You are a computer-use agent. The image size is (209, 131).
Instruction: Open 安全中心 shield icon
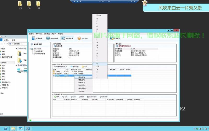(79, 38)
